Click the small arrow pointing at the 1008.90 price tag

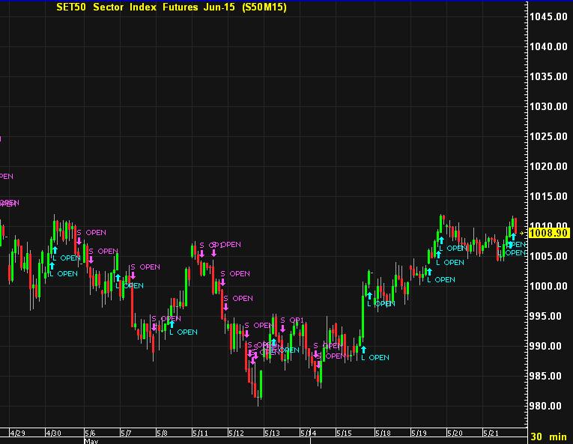point(522,234)
